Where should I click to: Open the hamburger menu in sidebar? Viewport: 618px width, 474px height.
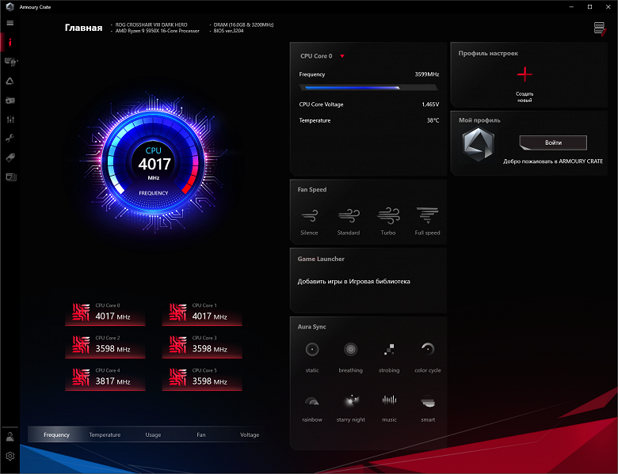tap(10, 23)
